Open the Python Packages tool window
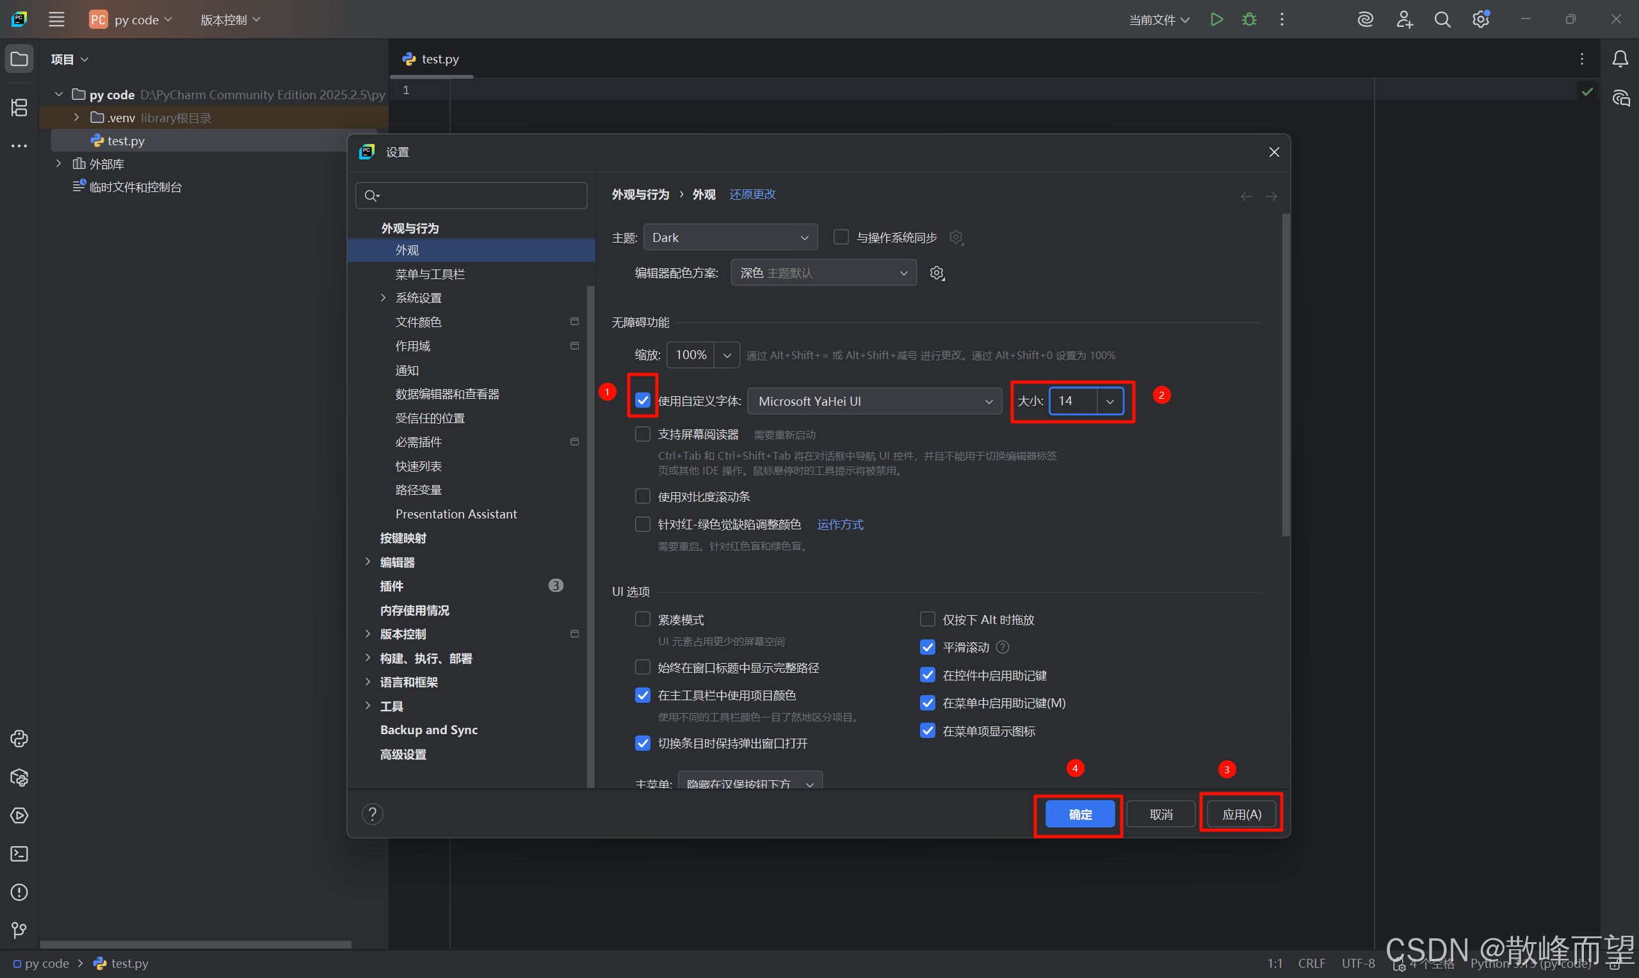This screenshot has width=1639, height=978. (x=19, y=777)
